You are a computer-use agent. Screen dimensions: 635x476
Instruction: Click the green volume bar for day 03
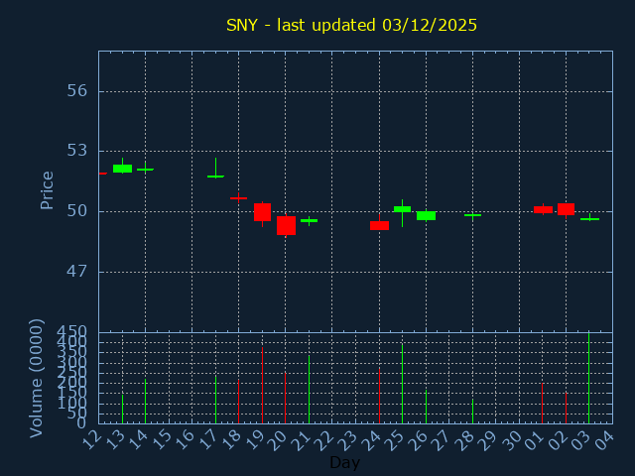(588, 378)
